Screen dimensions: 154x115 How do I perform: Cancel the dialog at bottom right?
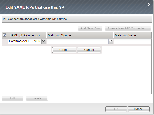tap(139, 109)
